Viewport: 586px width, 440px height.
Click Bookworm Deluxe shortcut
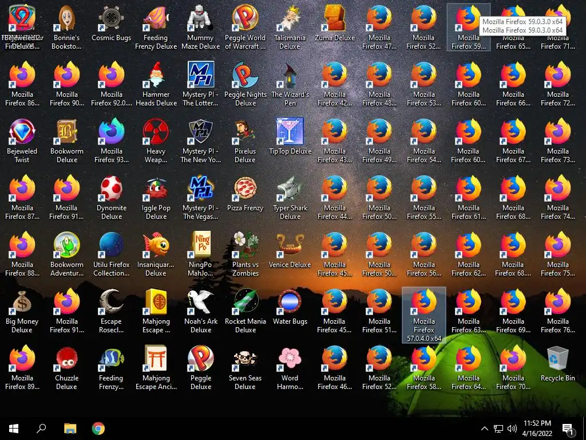point(66,141)
